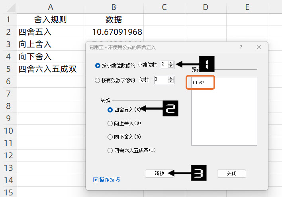
Task: Click the 位数 number field
Action: pos(161,80)
